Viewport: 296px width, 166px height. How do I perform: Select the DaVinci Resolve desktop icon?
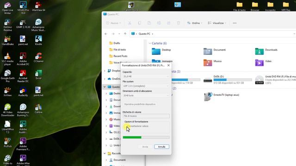7,25
